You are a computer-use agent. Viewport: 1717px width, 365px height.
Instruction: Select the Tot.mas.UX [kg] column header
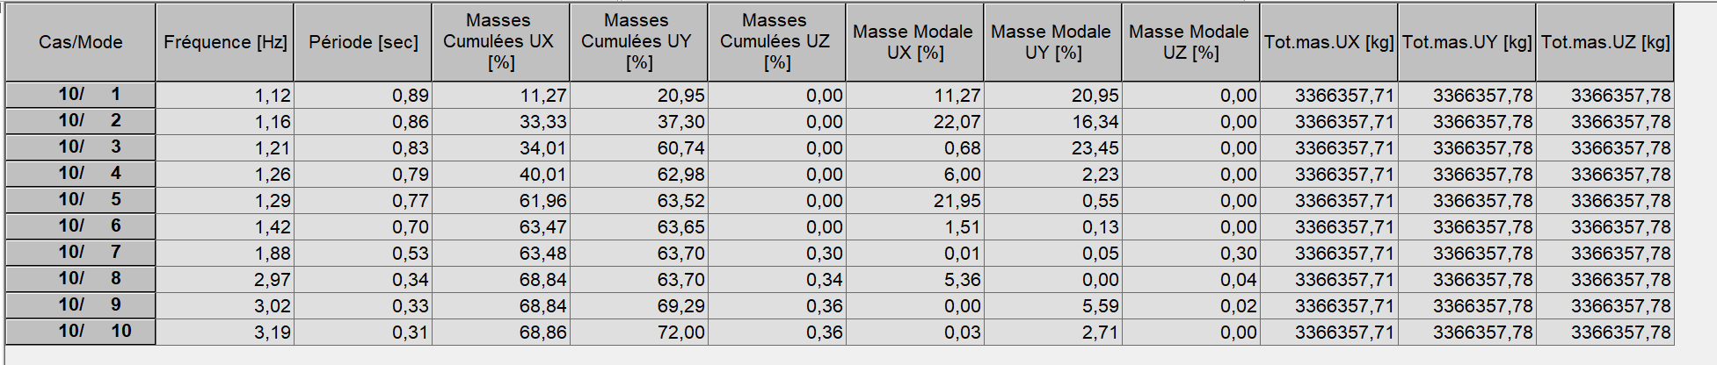click(1329, 42)
